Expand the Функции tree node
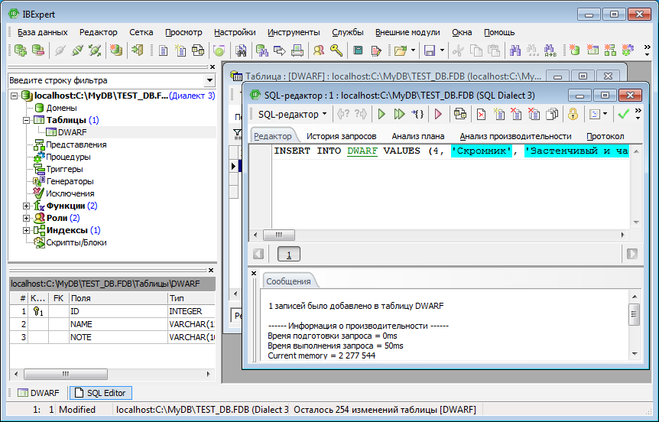The height and width of the screenshot is (422, 659). (27, 206)
